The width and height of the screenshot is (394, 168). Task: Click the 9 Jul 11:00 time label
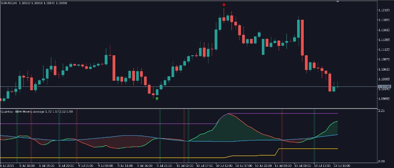(x=125, y=166)
